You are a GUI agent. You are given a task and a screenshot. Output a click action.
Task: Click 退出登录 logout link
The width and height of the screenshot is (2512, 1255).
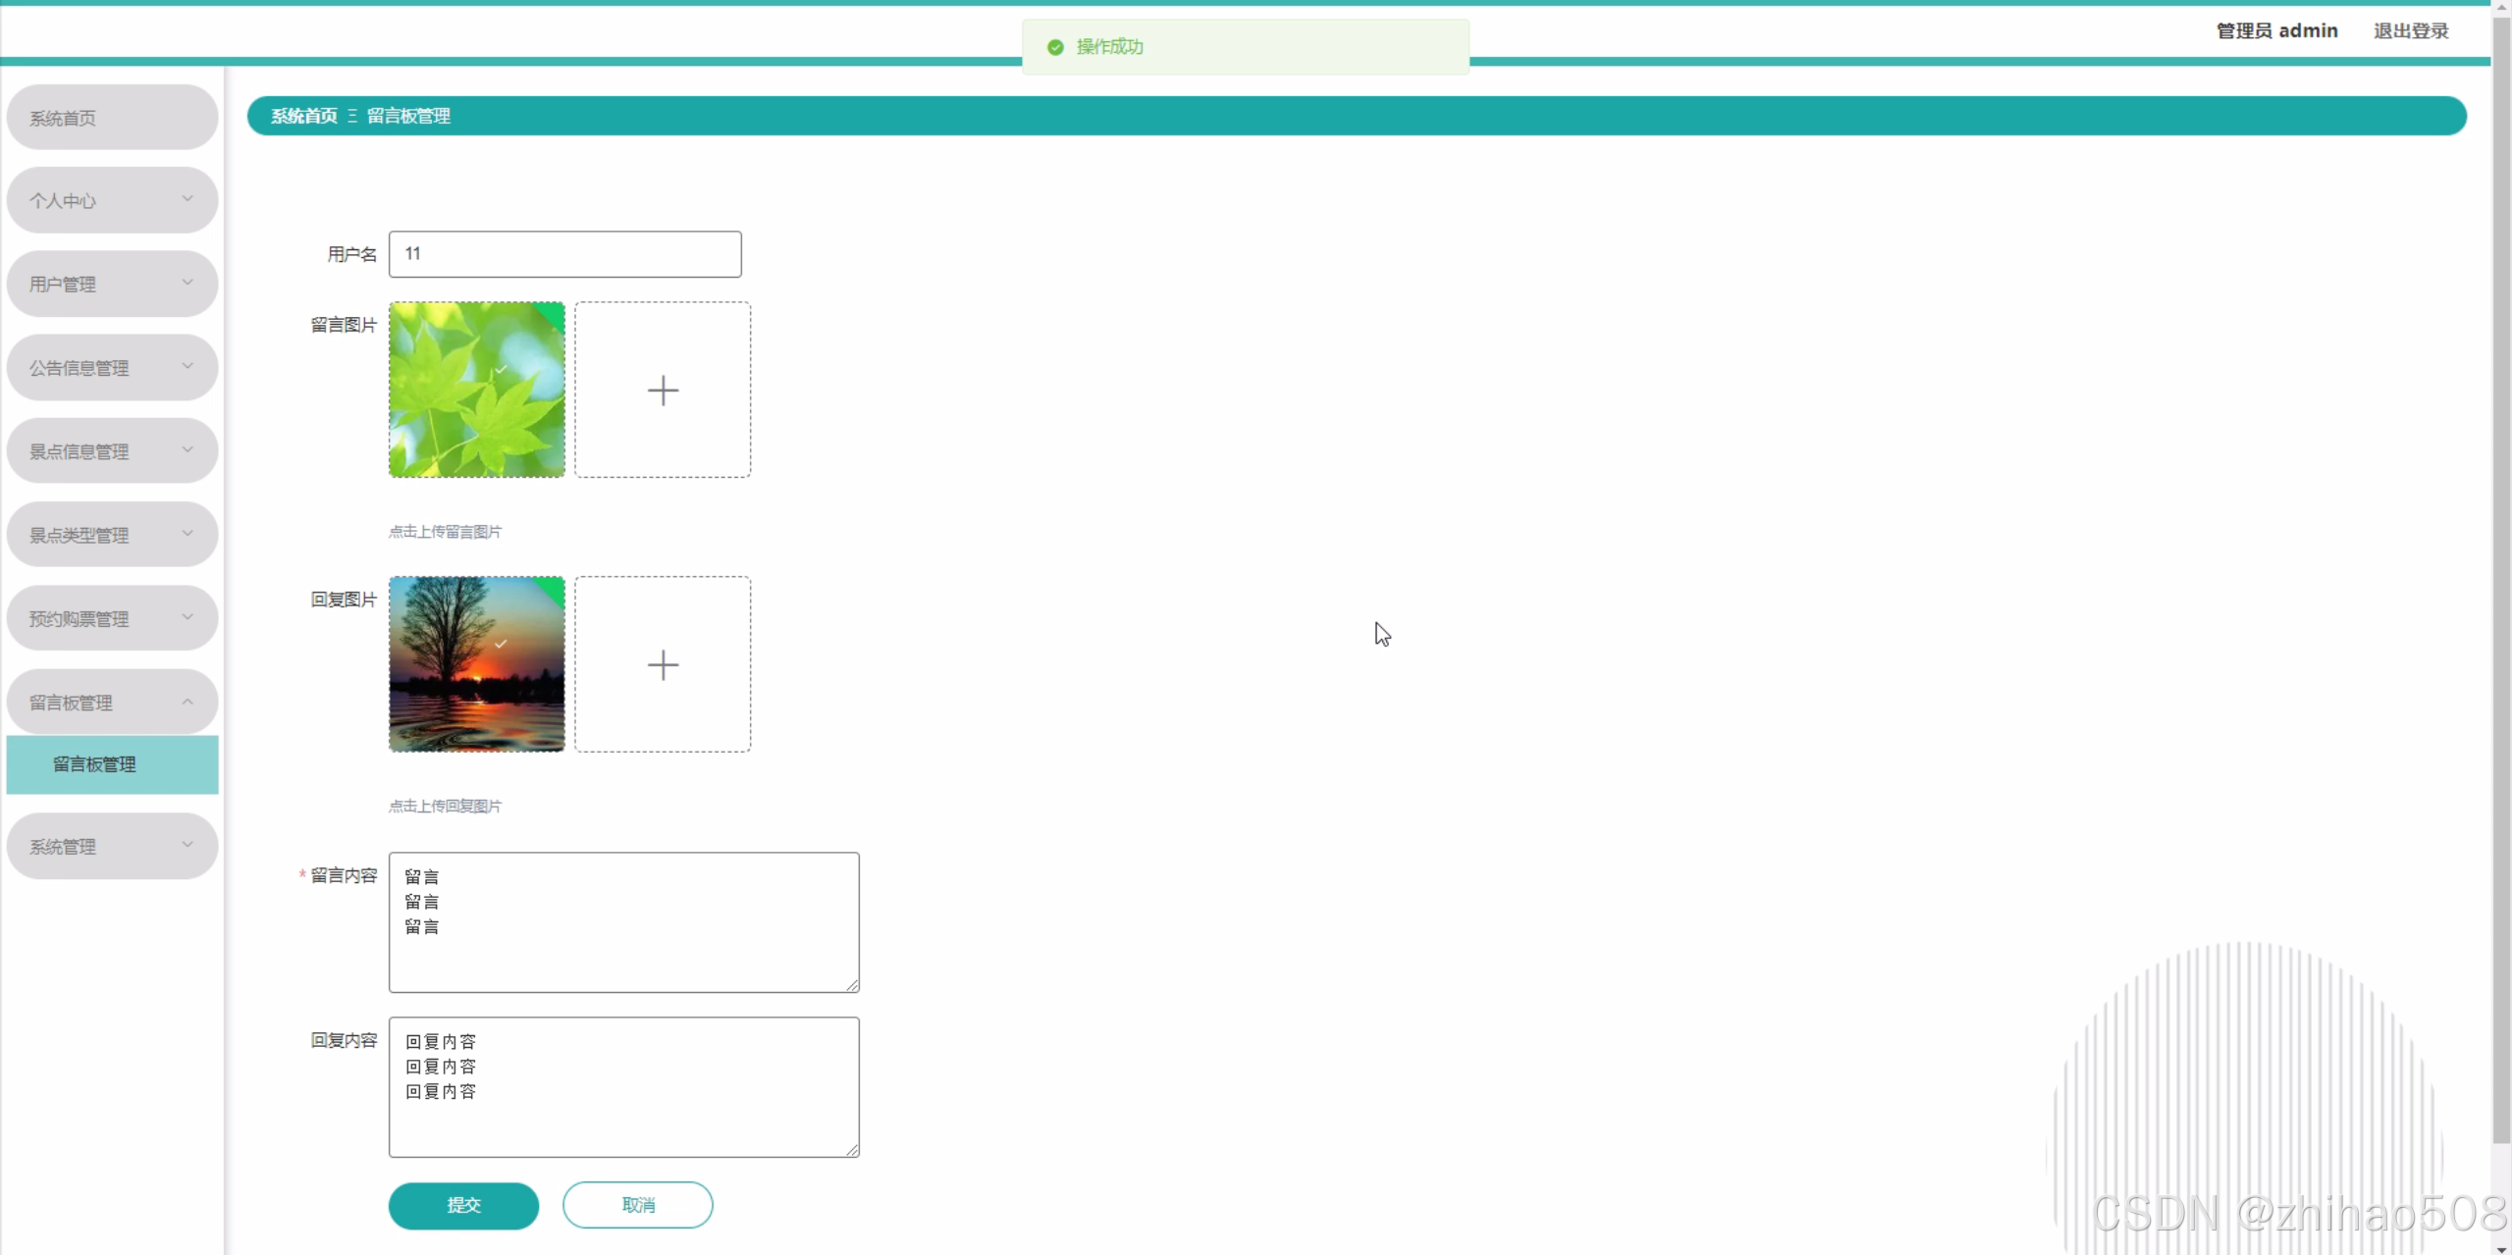coord(2411,30)
